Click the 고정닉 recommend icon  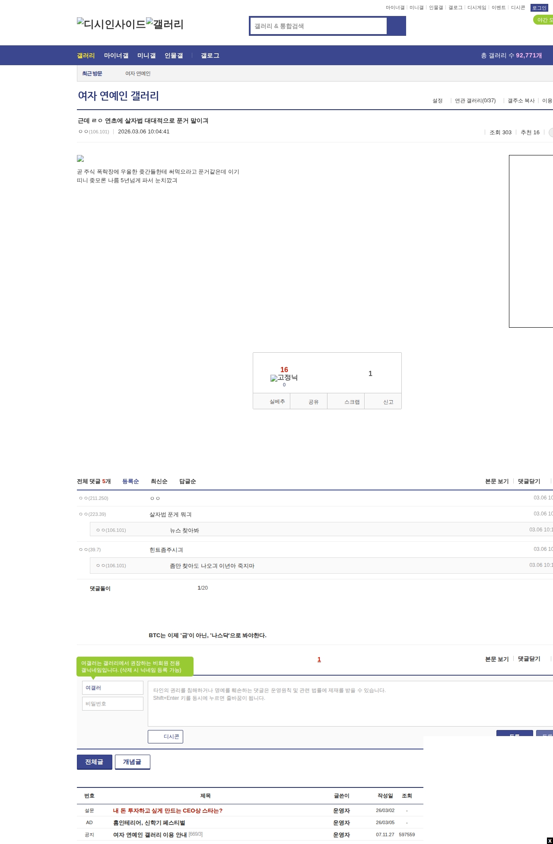284,378
